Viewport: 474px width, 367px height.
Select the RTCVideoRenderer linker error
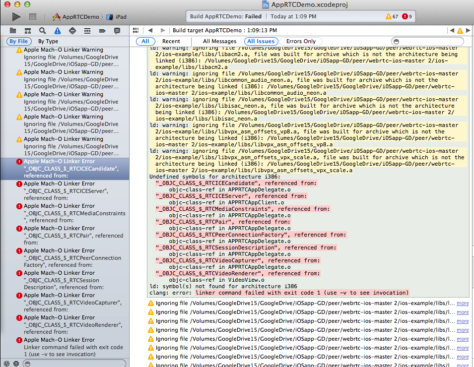[x=65, y=325]
